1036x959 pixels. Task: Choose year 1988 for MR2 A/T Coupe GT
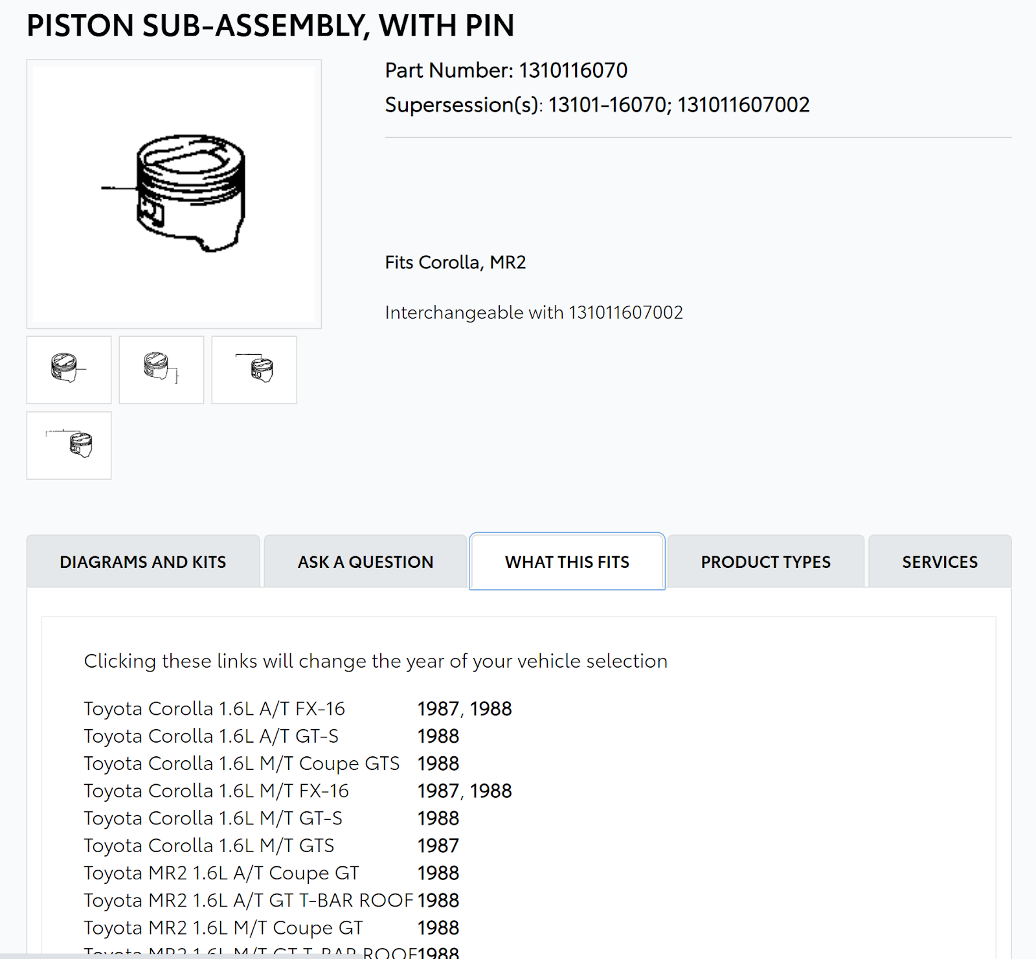tap(438, 873)
